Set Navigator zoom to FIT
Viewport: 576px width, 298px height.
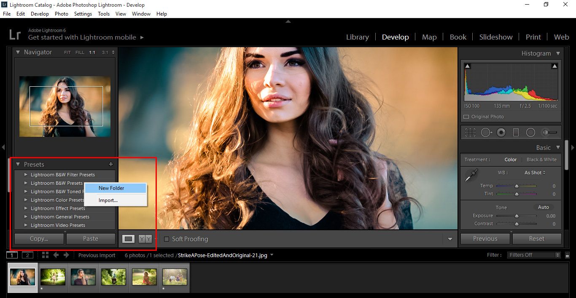(67, 53)
